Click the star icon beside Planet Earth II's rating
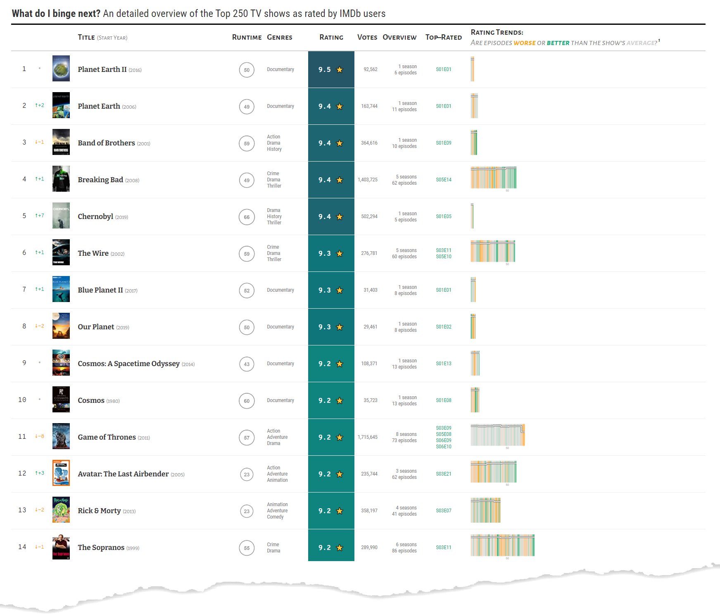 340,69
